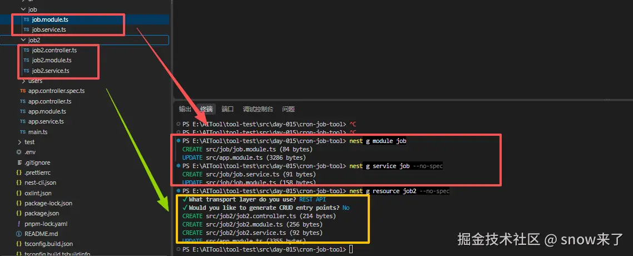The height and width of the screenshot is (256, 633).
Task: Click the braces icon of oxlint.json
Action: [x=18, y=193]
